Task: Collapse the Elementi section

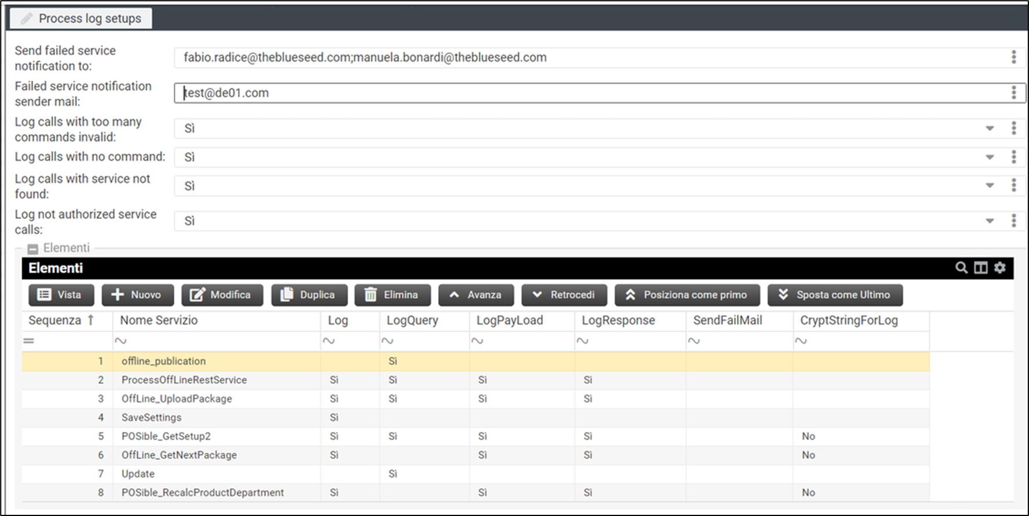Action: pos(33,249)
